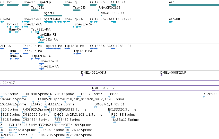Click EST RH03925.5prime label
Screen dimensions: 219x139
35,110
